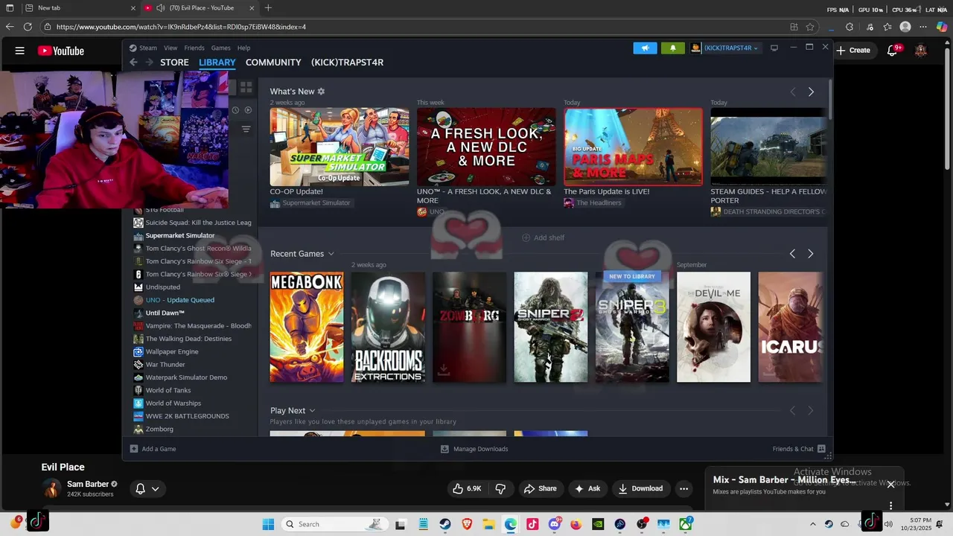The height and width of the screenshot is (536, 953).
Task: Switch to the LIBRARY tab
Action: click(x=217, y=63)
